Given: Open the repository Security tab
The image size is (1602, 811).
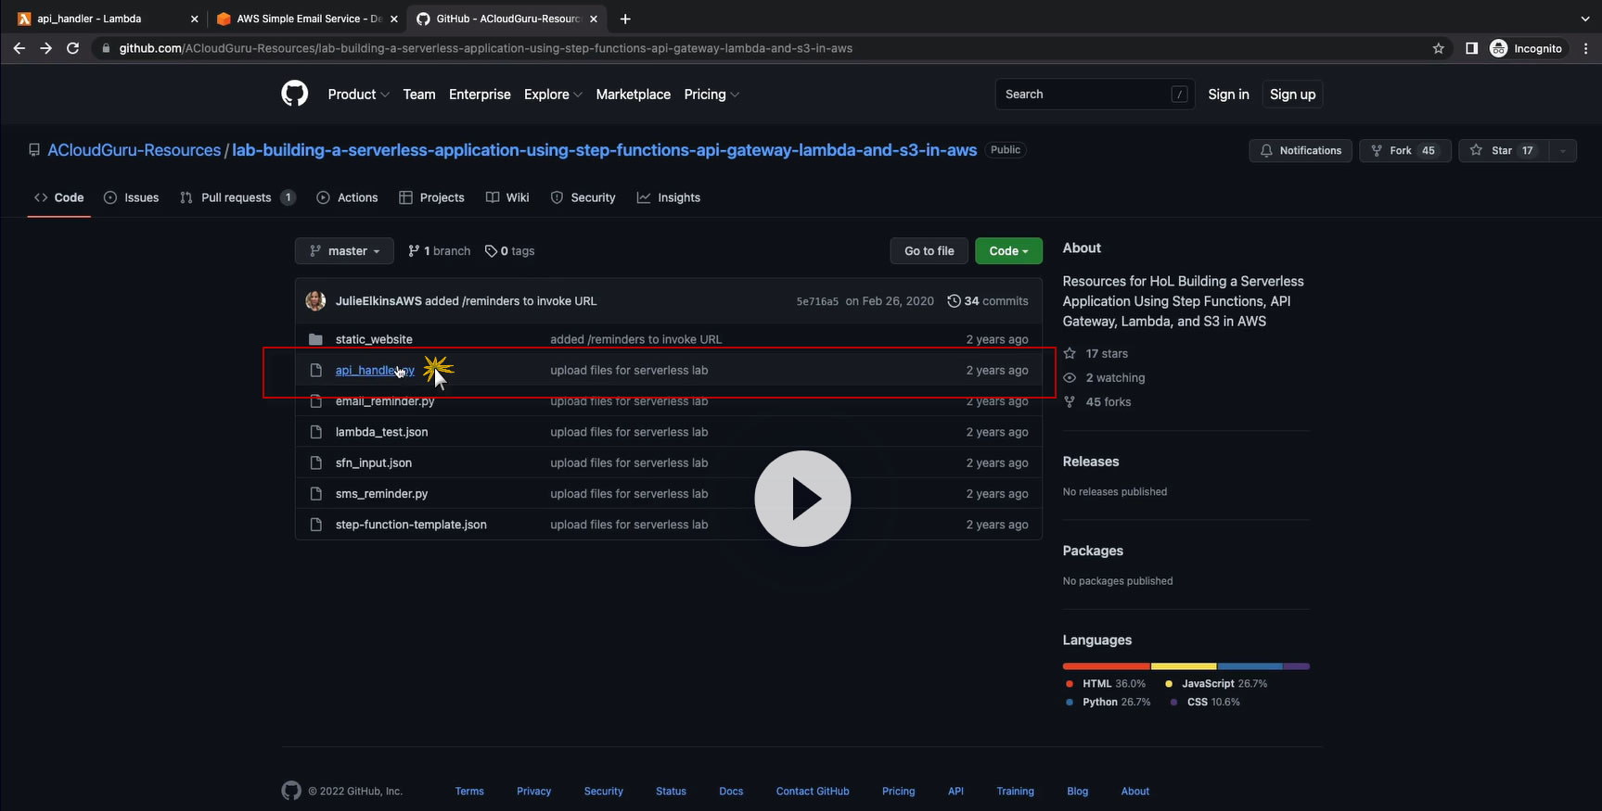Looking at the screenshot, I should coord(583,197).
